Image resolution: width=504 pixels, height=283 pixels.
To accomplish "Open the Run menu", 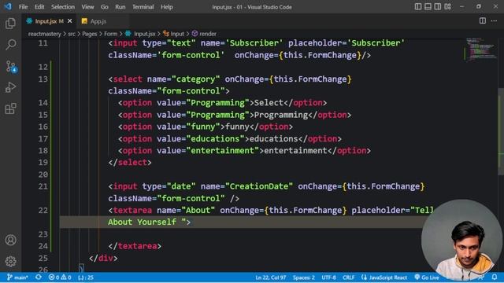I will pyautogui.click(x=120, y=7).
